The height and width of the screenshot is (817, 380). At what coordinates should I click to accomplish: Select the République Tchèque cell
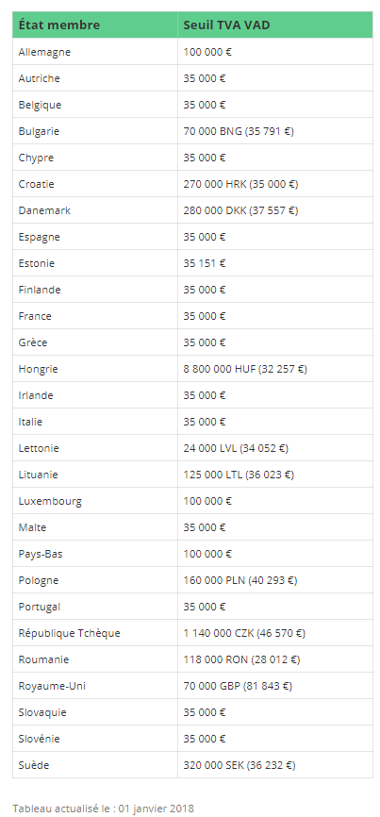pos(94,633)
